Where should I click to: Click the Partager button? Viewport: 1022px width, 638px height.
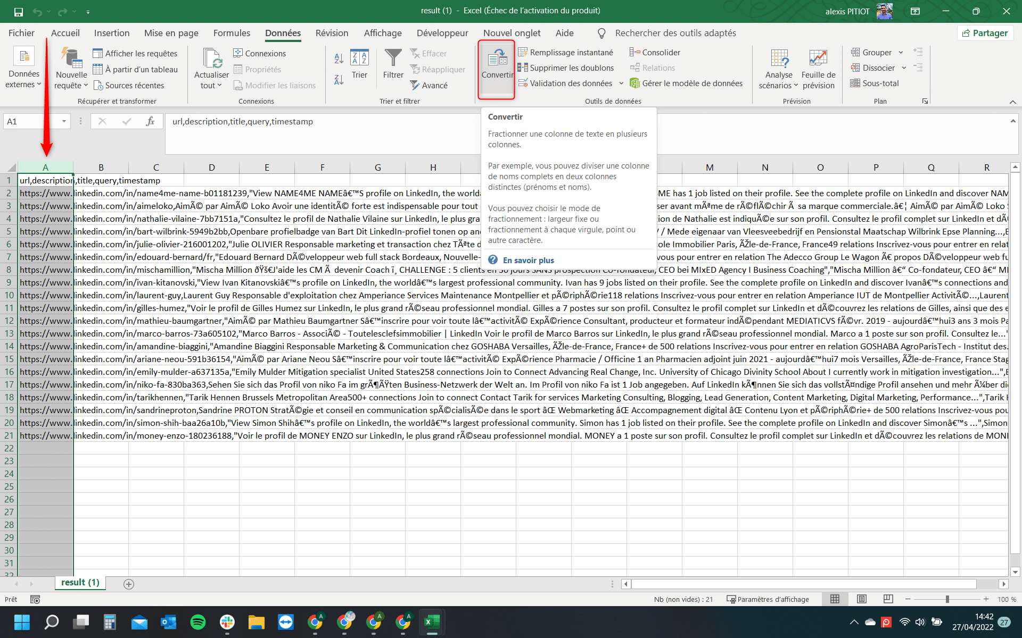985,33
